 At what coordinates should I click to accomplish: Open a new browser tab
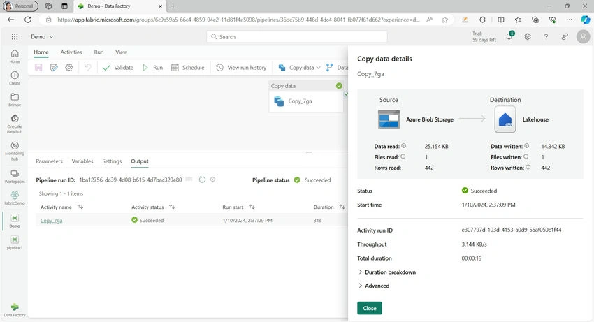pos(173,6)
